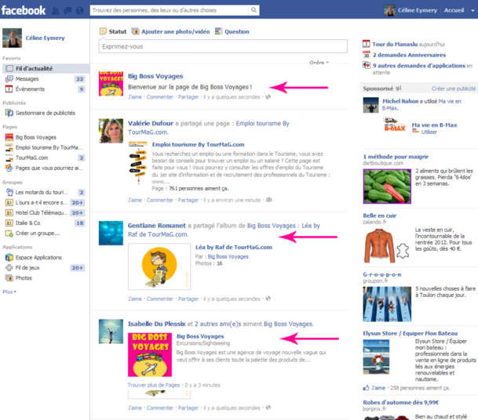This screenshot has height=420, width=478.
Task: Focus the search people and places field
Action: (170, 10)
